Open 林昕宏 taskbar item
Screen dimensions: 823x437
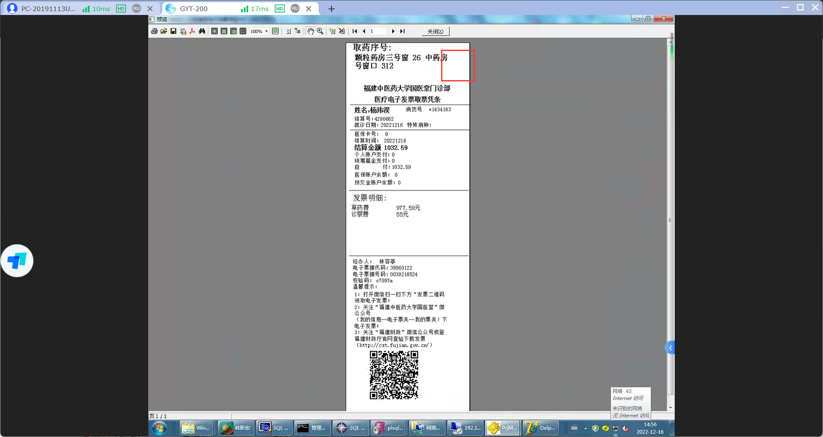click(x=236, y=428)
